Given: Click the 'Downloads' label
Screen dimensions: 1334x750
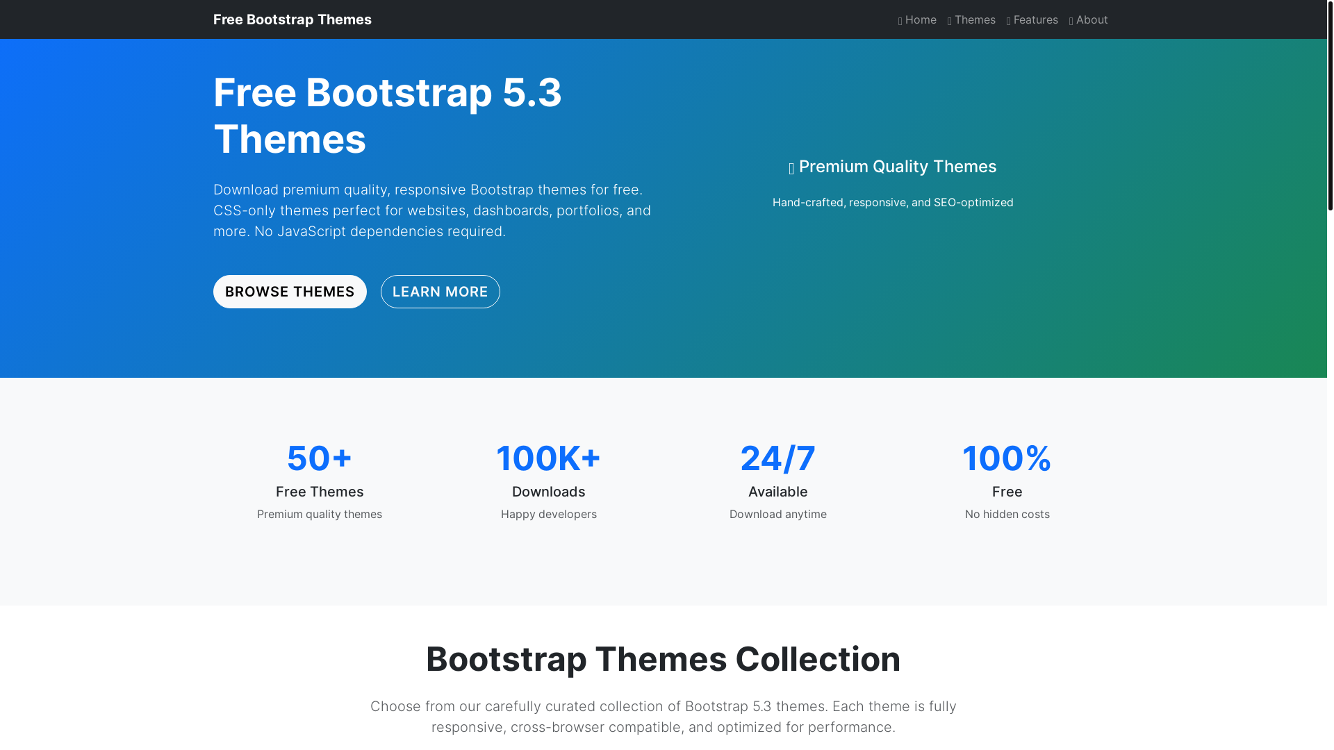Looking at the screenshot, I should [549, 492].
